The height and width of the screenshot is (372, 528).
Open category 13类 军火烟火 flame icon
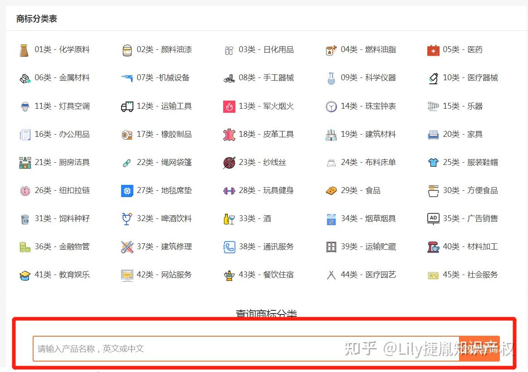(229, 106)
